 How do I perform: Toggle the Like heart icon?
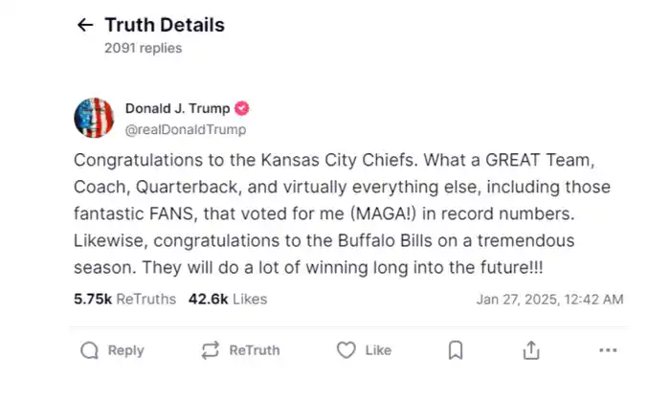(346, 350)
